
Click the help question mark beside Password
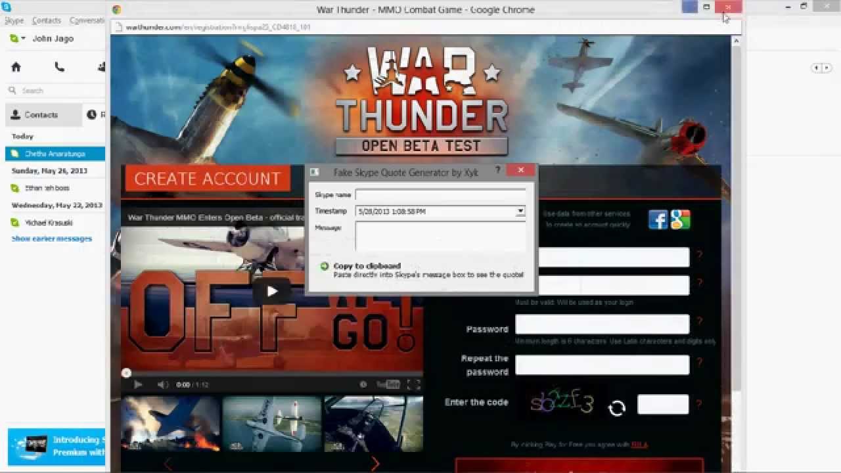pos(700,321)
